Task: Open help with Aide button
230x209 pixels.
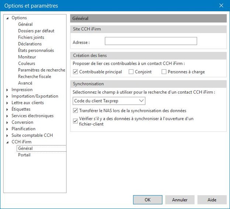Action: [212, 200]
